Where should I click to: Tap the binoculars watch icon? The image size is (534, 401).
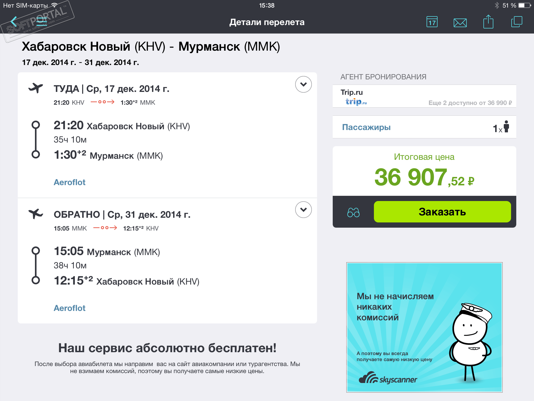pos(353,212)
